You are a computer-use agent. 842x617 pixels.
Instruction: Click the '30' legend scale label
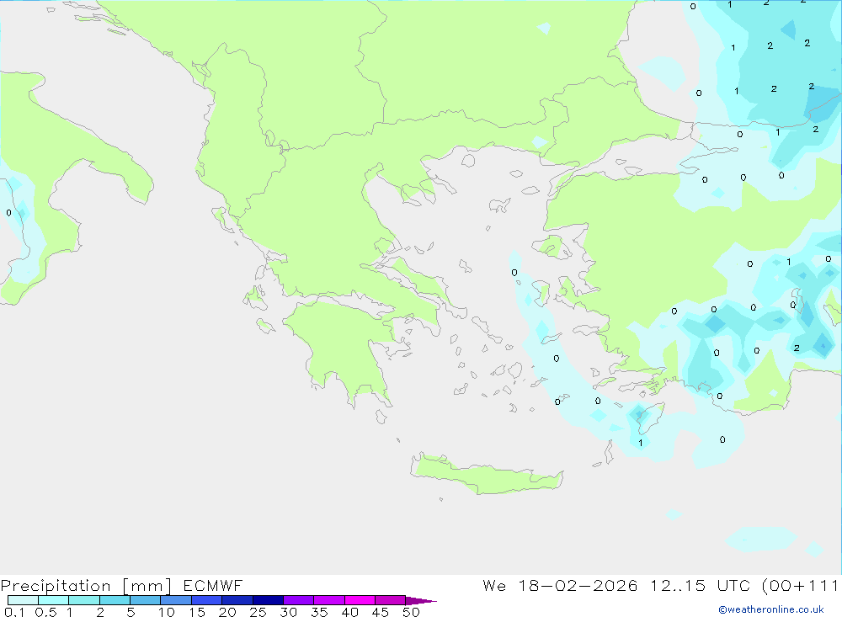pos(288,612)
